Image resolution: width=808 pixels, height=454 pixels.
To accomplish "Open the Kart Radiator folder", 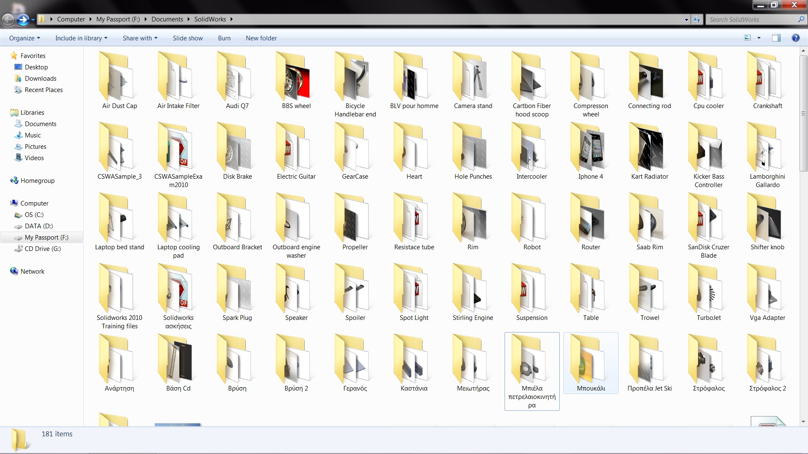I will coord(649,152).
